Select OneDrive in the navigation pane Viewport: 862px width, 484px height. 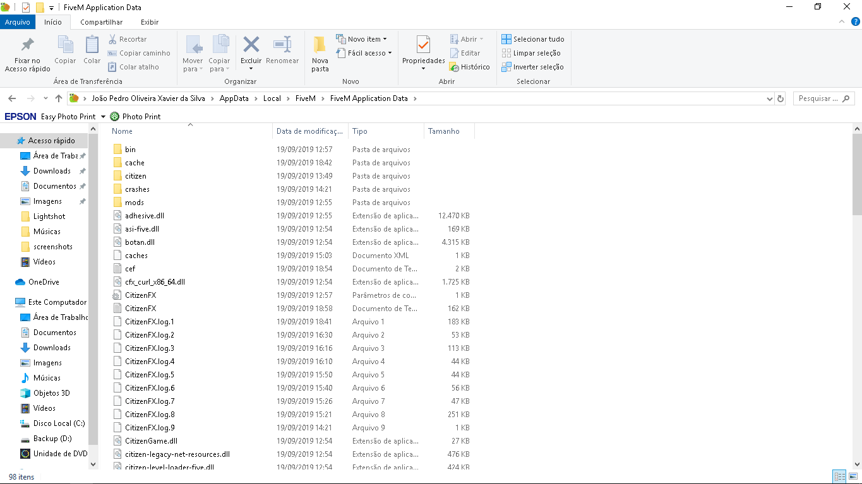click(44, 282)
